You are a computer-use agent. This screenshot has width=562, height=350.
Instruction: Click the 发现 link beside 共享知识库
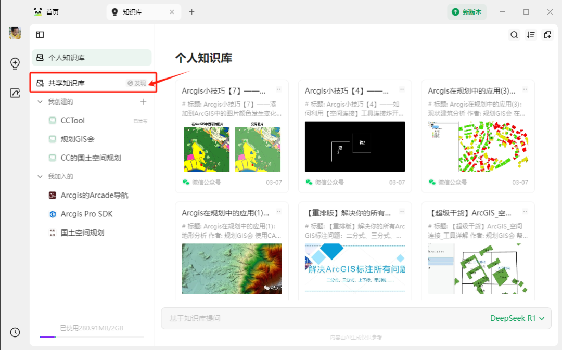point(137,82)
